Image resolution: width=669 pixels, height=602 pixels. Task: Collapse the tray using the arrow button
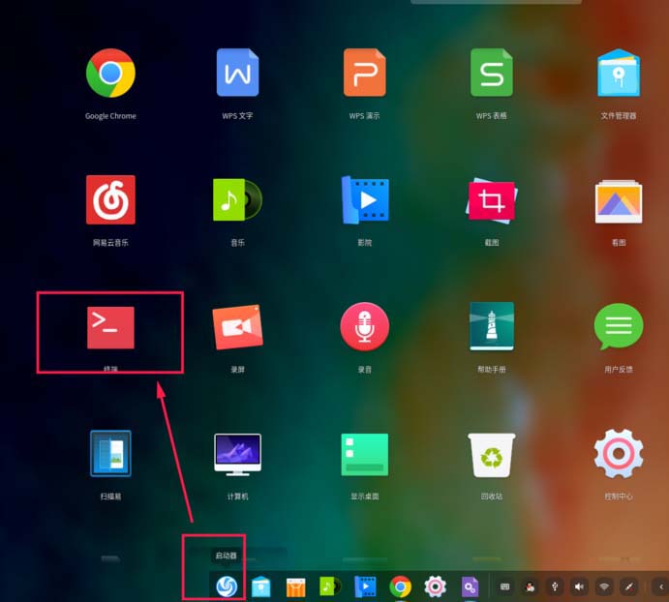[661, 587]
